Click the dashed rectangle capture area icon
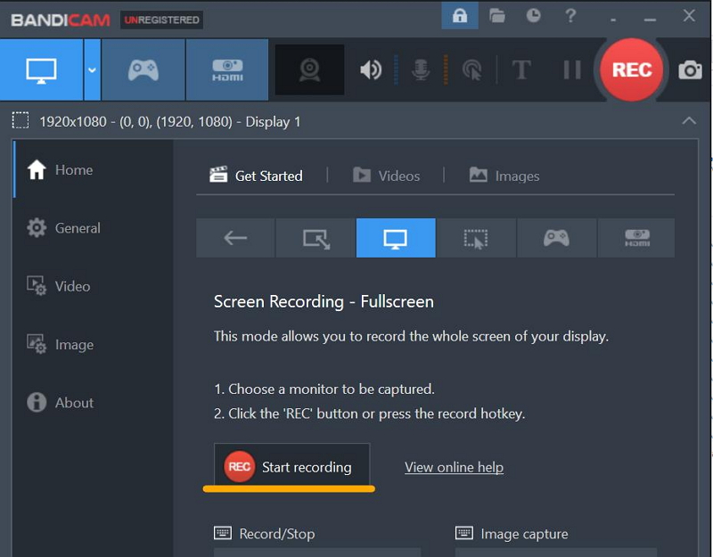The height and width of the screenshot is (557, 713). [20, 121]
